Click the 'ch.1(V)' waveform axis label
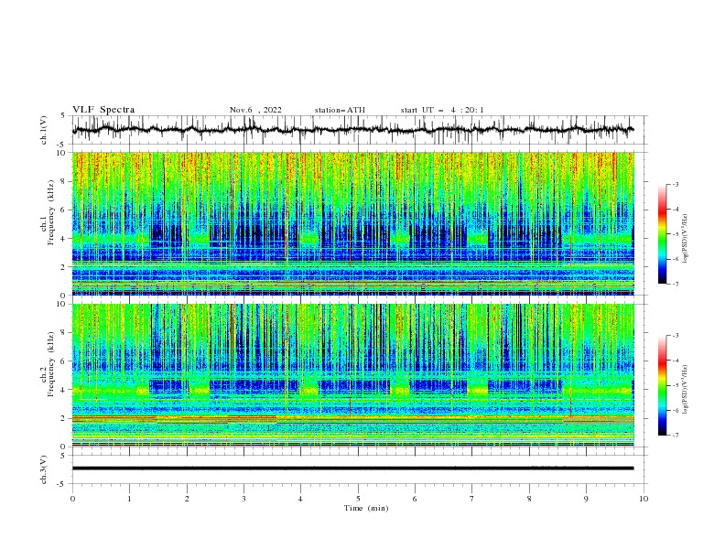The image size is (725, 560). click(x=44, y=130)
